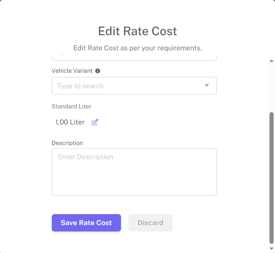Viewport: 275px width, 253px height.
Task: Click the empty area right of the Discard button
Action: (x=195, y=223)
